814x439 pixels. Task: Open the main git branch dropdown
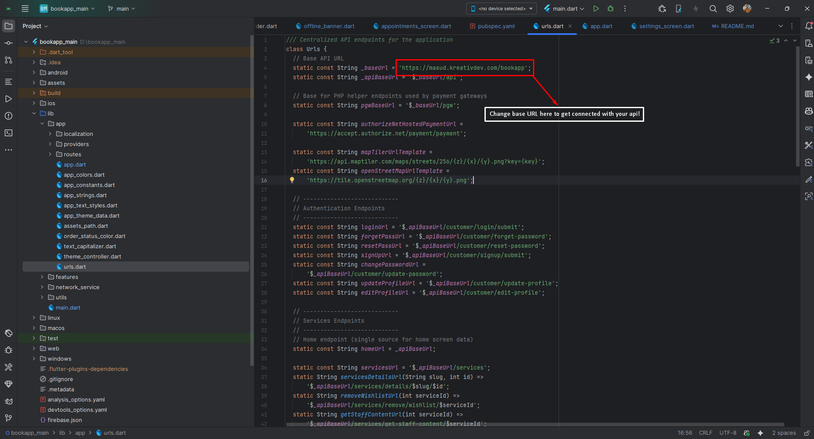121,9
